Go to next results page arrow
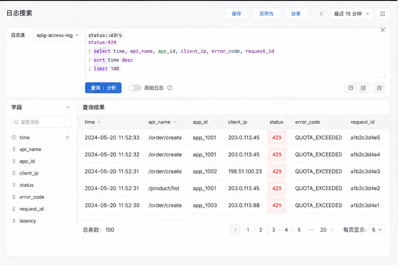Image resolution: width=398 pixels, height=265 pixels. click(x=332, y=230)
